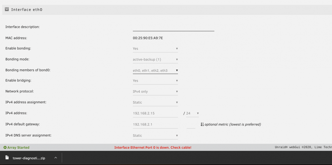Click the Unraid webGui copyright text
This screenshot has height=165, width=332.
tap(303, 147)
